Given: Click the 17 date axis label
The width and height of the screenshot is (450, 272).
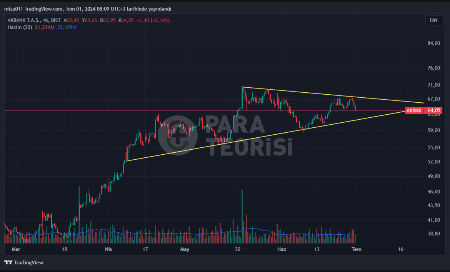Looking at the screenshot, I should (145, 249).
